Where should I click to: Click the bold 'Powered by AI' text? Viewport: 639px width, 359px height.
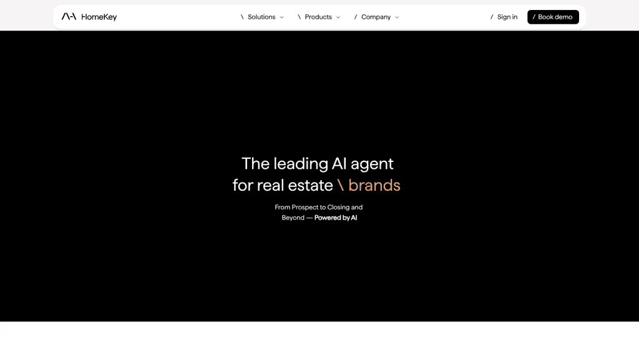(x=336, y=218)
